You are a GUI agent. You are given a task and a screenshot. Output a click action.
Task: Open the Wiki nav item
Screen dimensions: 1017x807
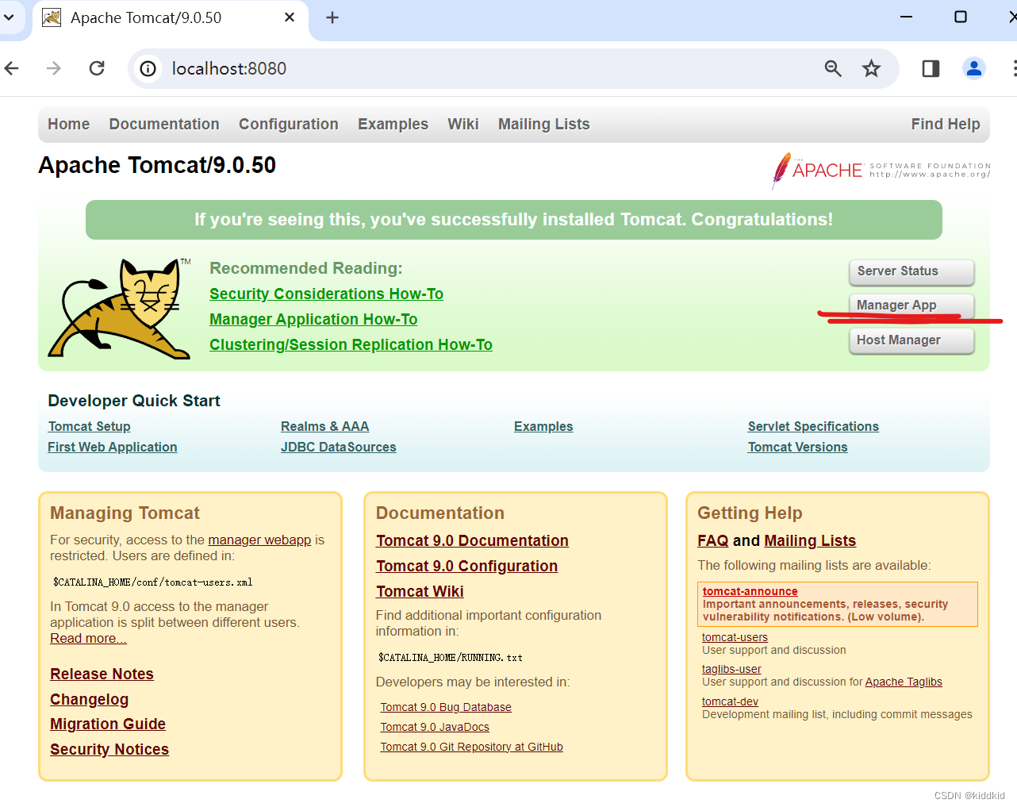(x=463, y=124)
